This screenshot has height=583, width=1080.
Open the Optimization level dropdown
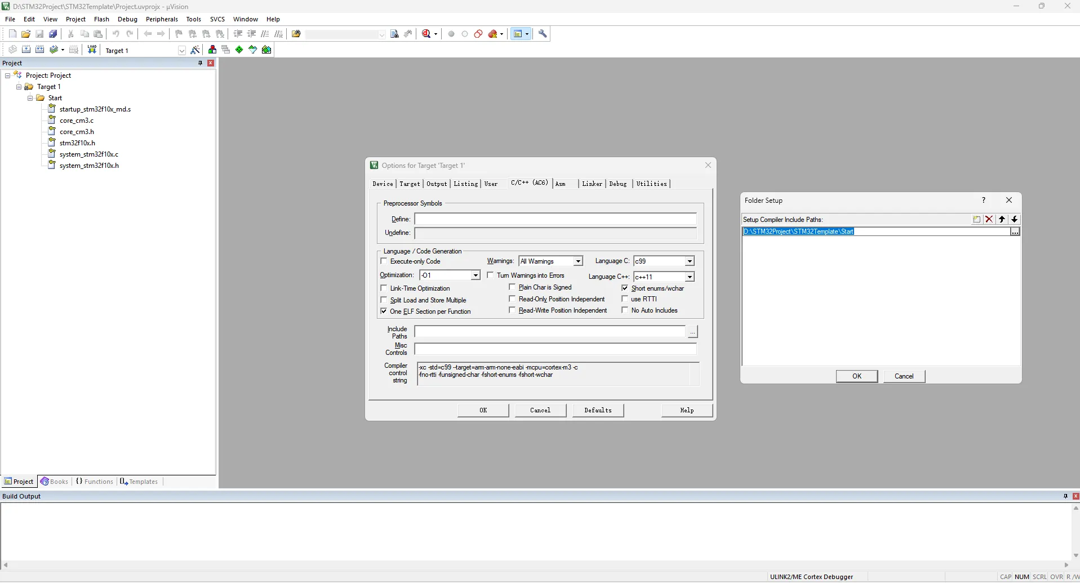click(475, 275)
